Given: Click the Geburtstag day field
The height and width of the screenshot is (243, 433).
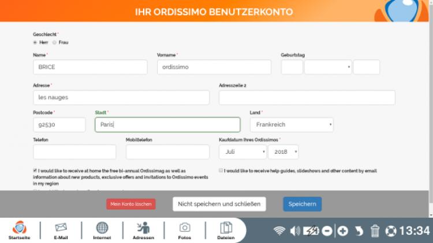Looking at the screenshot, I should tap(292, 67).
